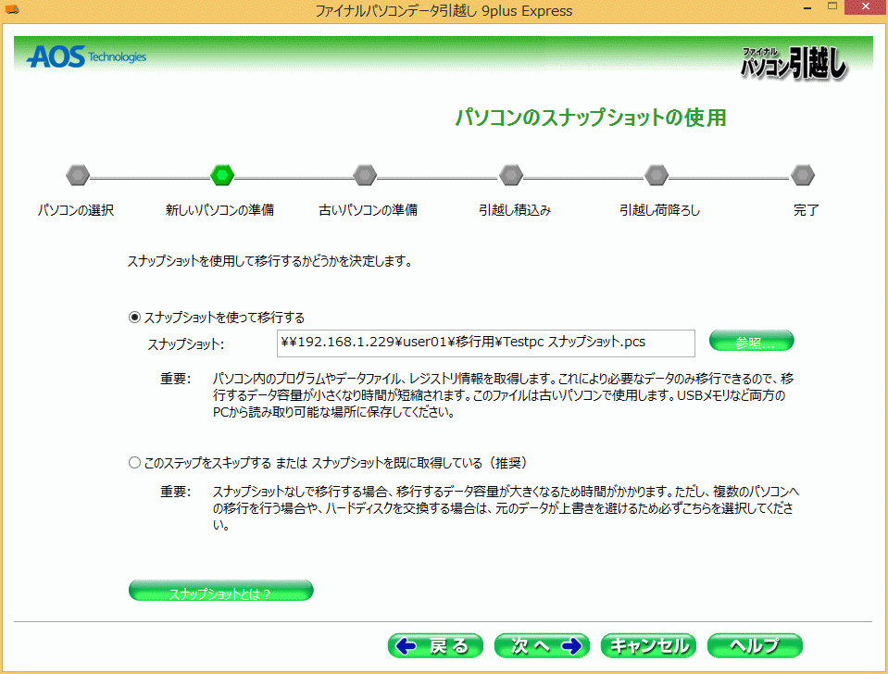
Task: Click the AOS Technologies logo
Action: pos(86,58)
